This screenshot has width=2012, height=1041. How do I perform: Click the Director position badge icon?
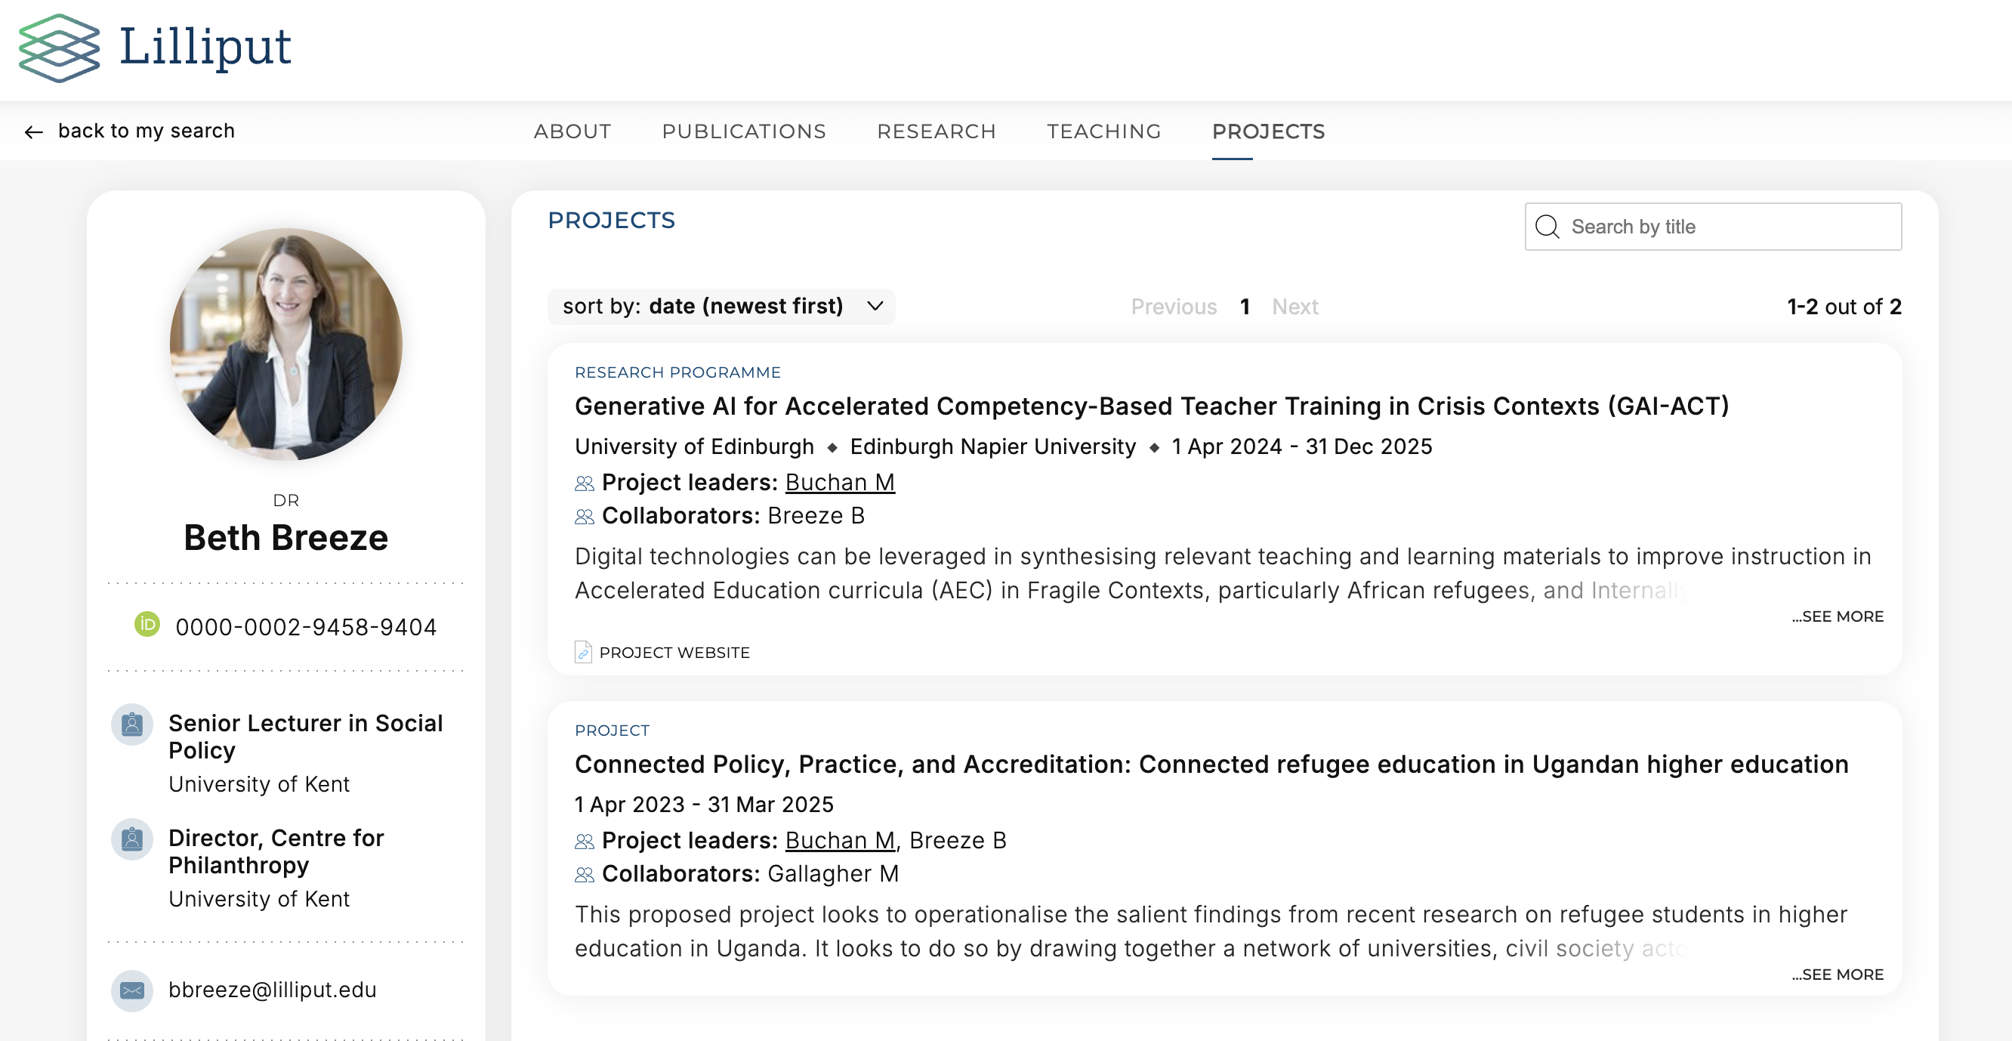(132, 839)
